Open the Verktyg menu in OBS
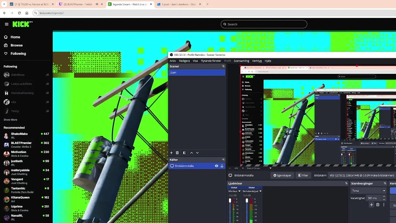This screenshot has height=223, width=396. tap(257, 61)
